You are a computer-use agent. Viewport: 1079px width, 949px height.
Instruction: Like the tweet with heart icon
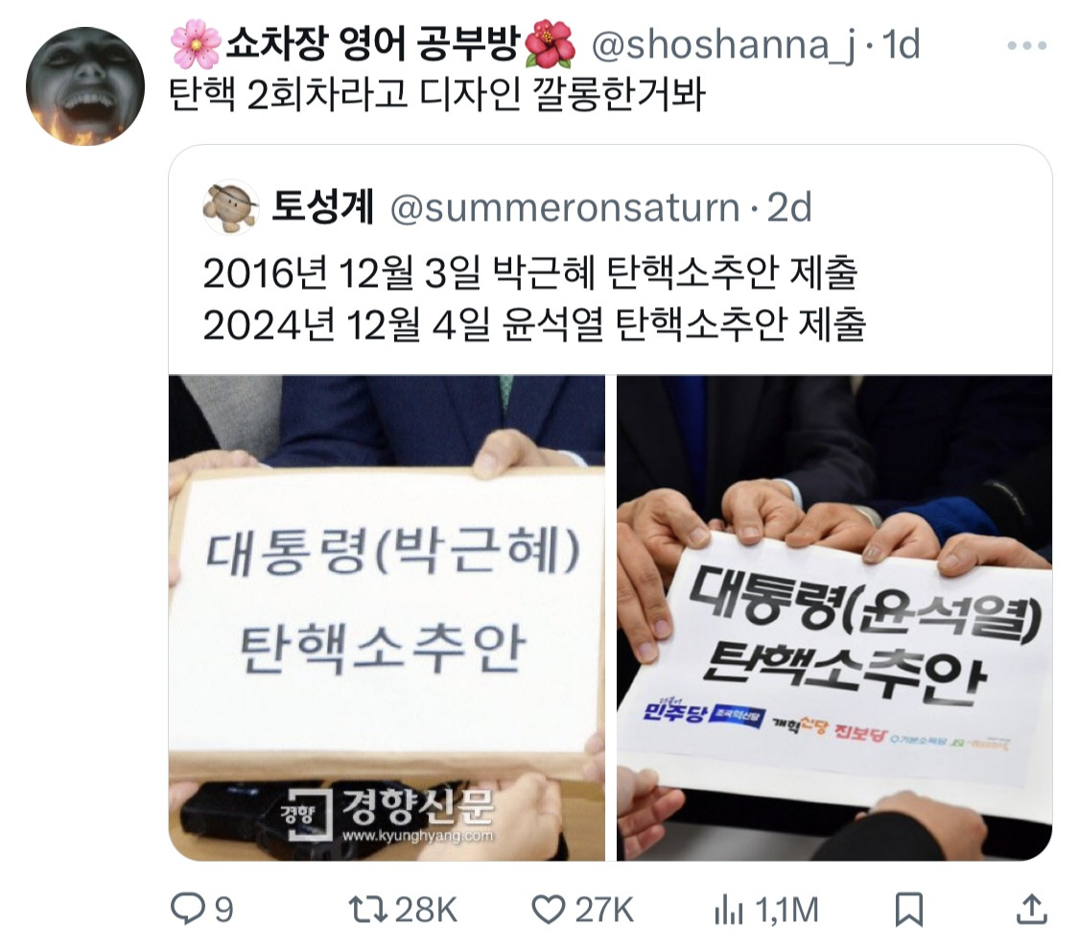click(x=549, y=910)
